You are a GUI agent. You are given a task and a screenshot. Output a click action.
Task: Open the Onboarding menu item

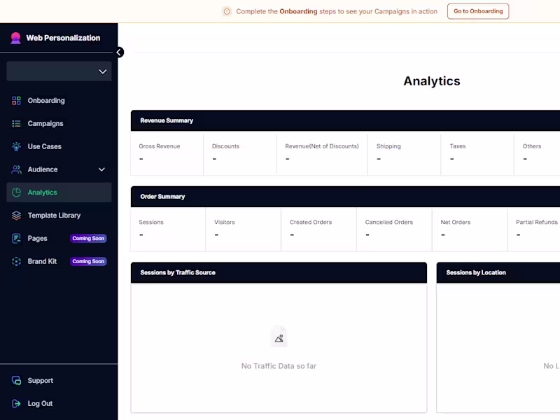coord(59,101)
